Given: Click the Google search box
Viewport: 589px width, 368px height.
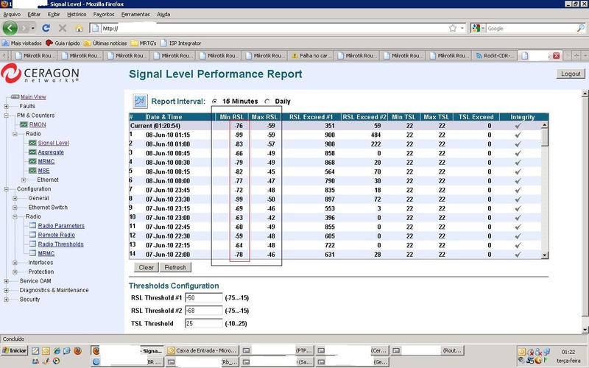Looking at the screenshot, I should [531, 28].
